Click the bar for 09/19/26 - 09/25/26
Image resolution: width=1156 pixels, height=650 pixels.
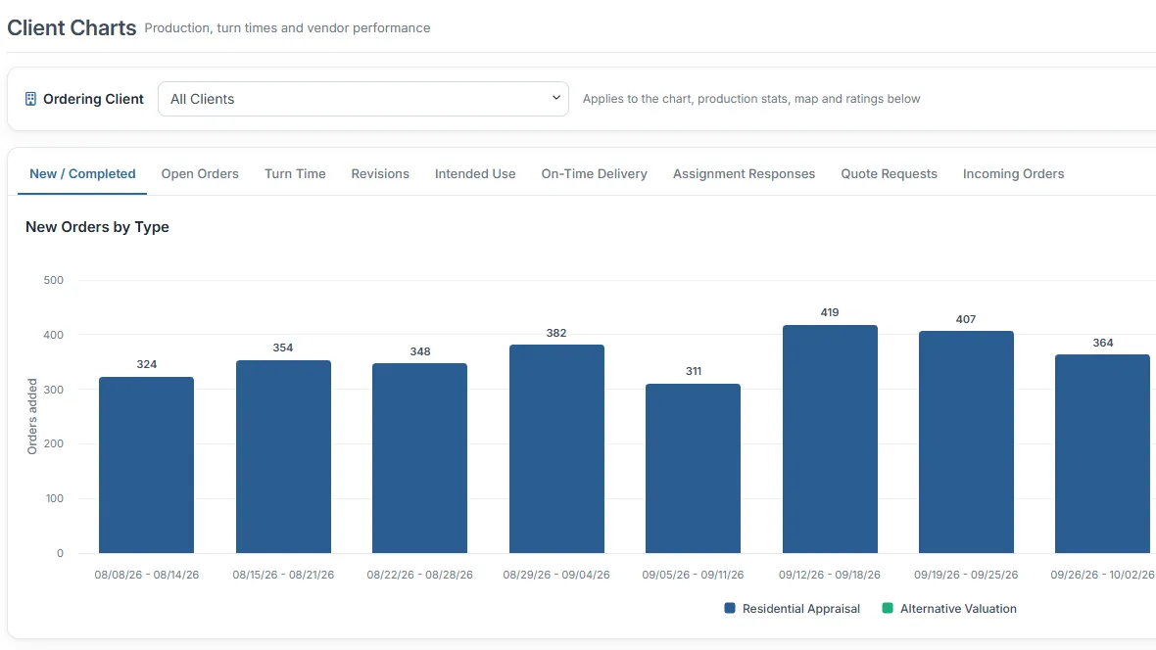click(x=967, y=442)
